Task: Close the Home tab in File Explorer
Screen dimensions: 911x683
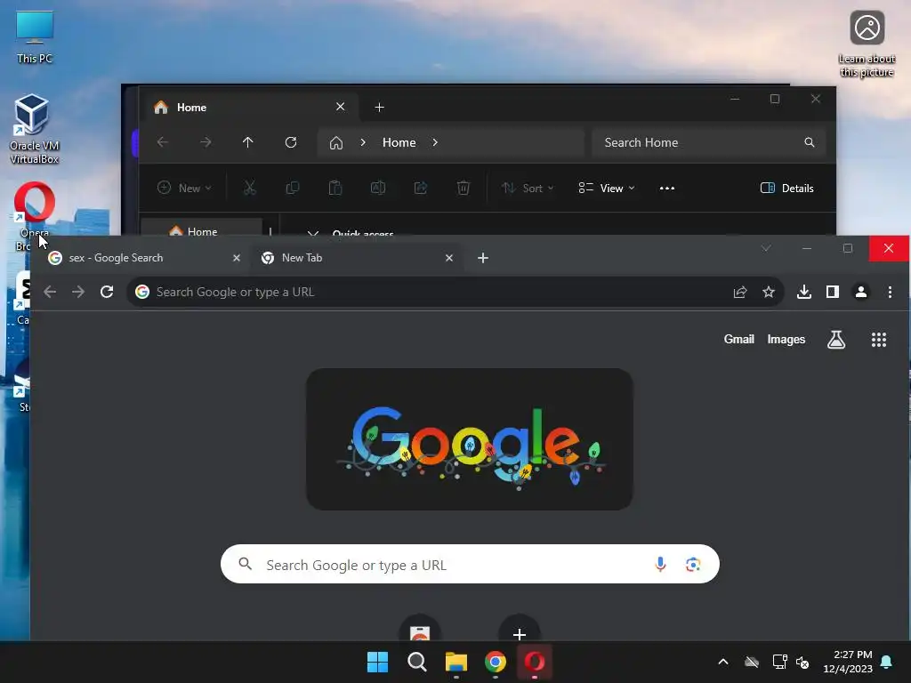Action: 341,107
